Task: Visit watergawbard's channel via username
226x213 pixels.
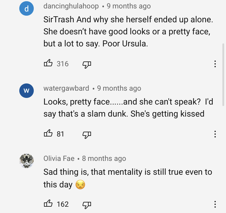Action: pyautogui.click(x=66, y=88)
